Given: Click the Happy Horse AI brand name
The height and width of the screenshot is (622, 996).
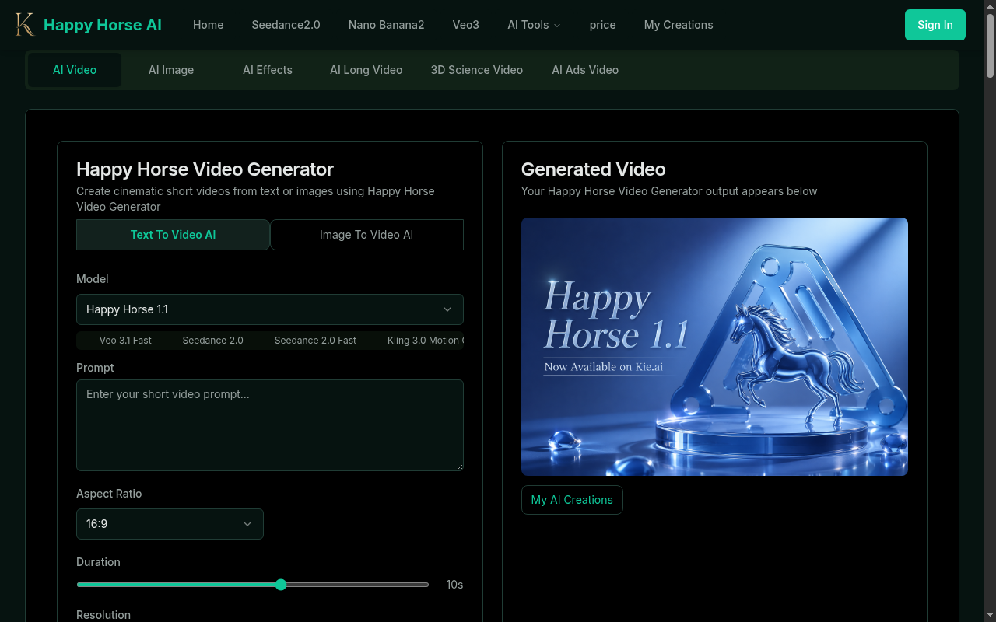Looking at the screenshot, I should (x=103, y=25).
